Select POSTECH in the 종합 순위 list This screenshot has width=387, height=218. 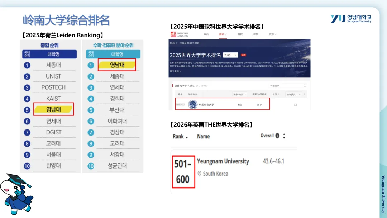(53, 87)
